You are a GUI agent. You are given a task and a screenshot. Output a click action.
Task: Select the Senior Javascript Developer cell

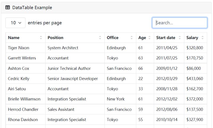pos(73,79)
